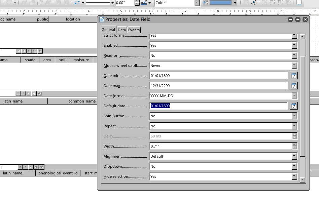Click into the Date min field
This screenshot has height=205, width=319.
[x=218, y=76]
